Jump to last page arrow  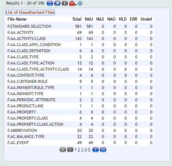click(103, 150)
